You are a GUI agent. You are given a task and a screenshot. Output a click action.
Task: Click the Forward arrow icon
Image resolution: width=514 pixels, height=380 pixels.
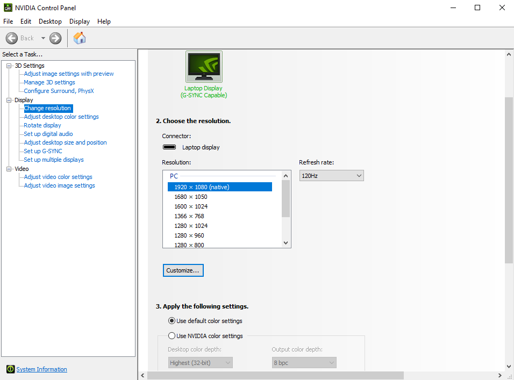click(55, 38)
